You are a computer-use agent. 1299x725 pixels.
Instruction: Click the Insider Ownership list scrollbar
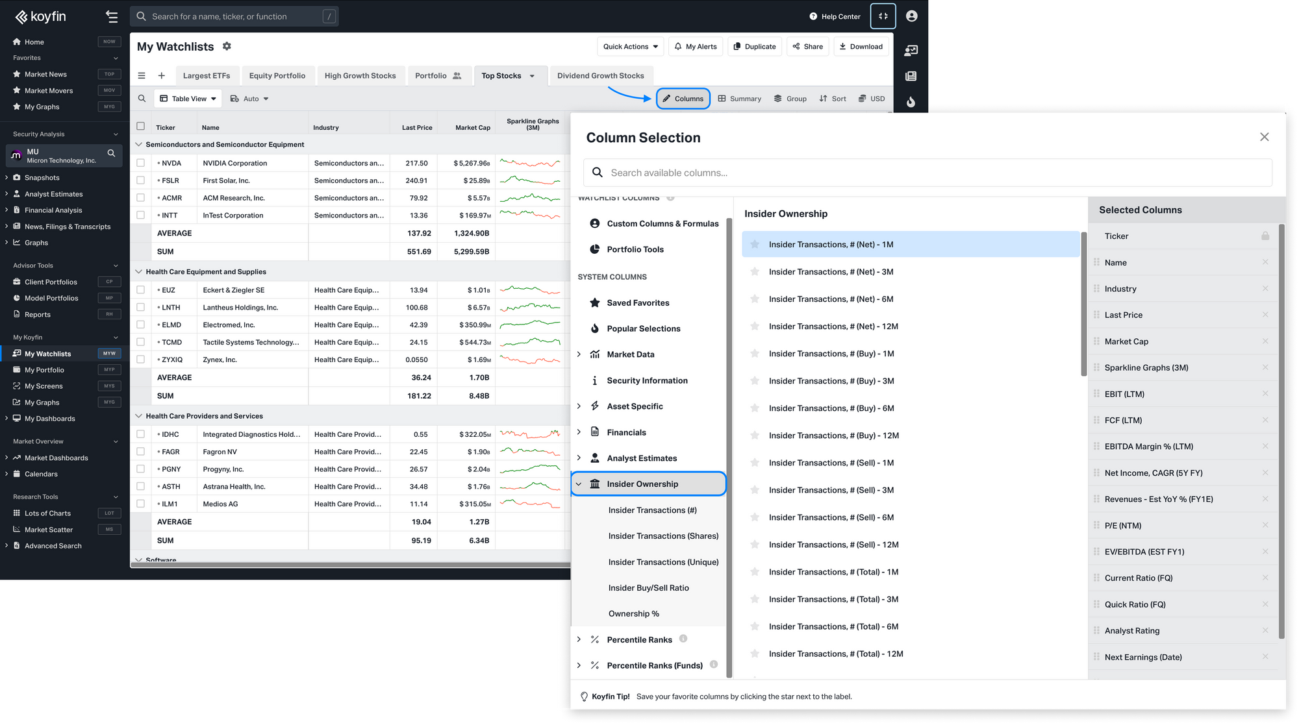click(1083, 303)
